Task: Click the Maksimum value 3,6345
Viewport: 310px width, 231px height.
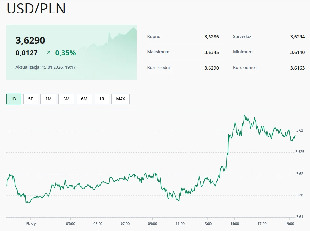Action: click(211, 52)
